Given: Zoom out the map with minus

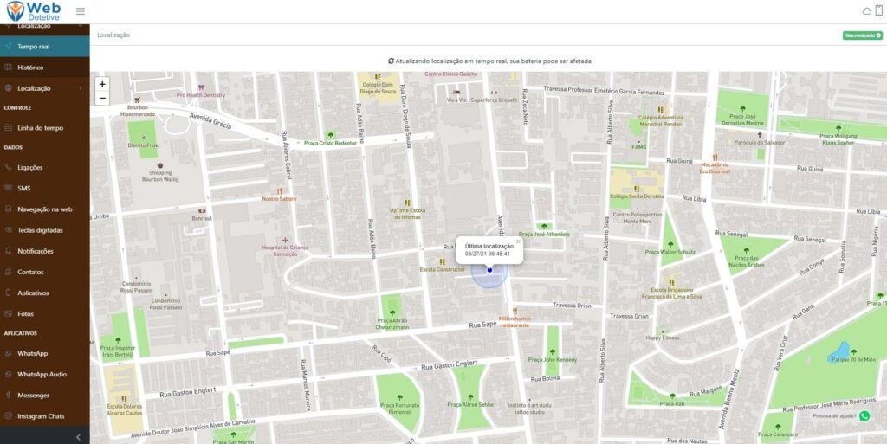Looking at the screenshot, I should click(x=102, y=98).
